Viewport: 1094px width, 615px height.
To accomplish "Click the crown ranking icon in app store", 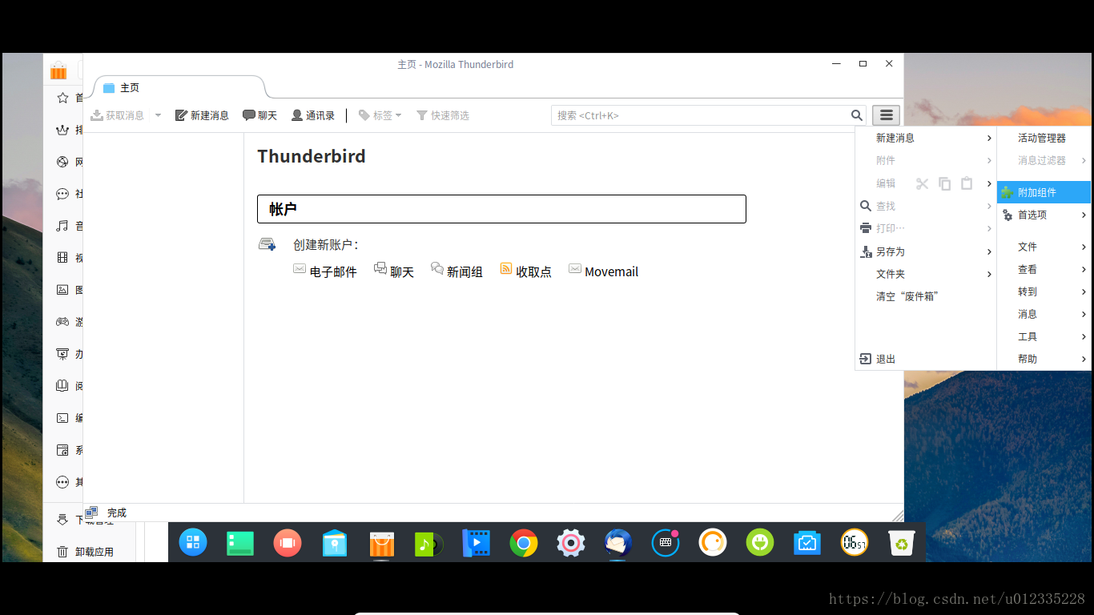I will [x=62, y=130].
